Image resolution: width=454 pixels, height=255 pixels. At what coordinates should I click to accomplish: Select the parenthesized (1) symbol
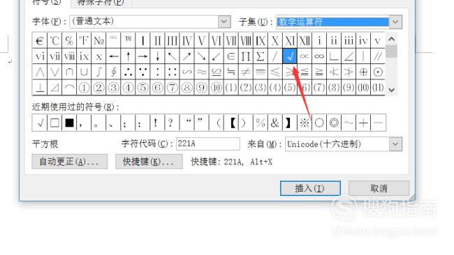click(231, 88)
